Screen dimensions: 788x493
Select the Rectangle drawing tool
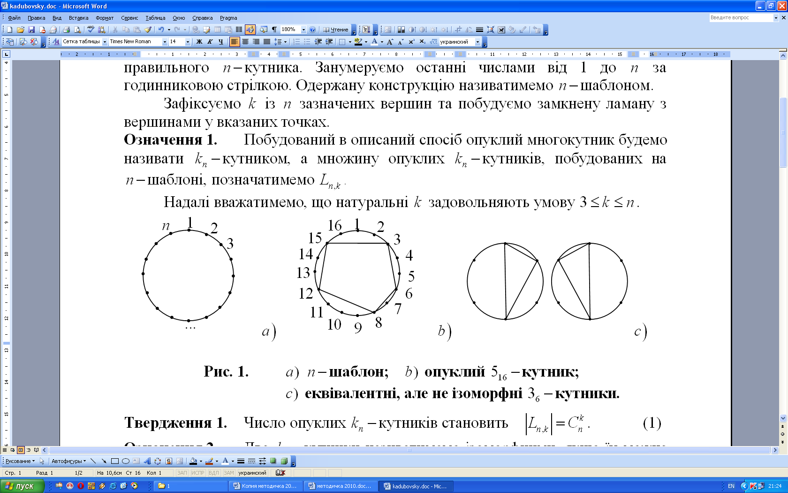[x=114, y=461]
